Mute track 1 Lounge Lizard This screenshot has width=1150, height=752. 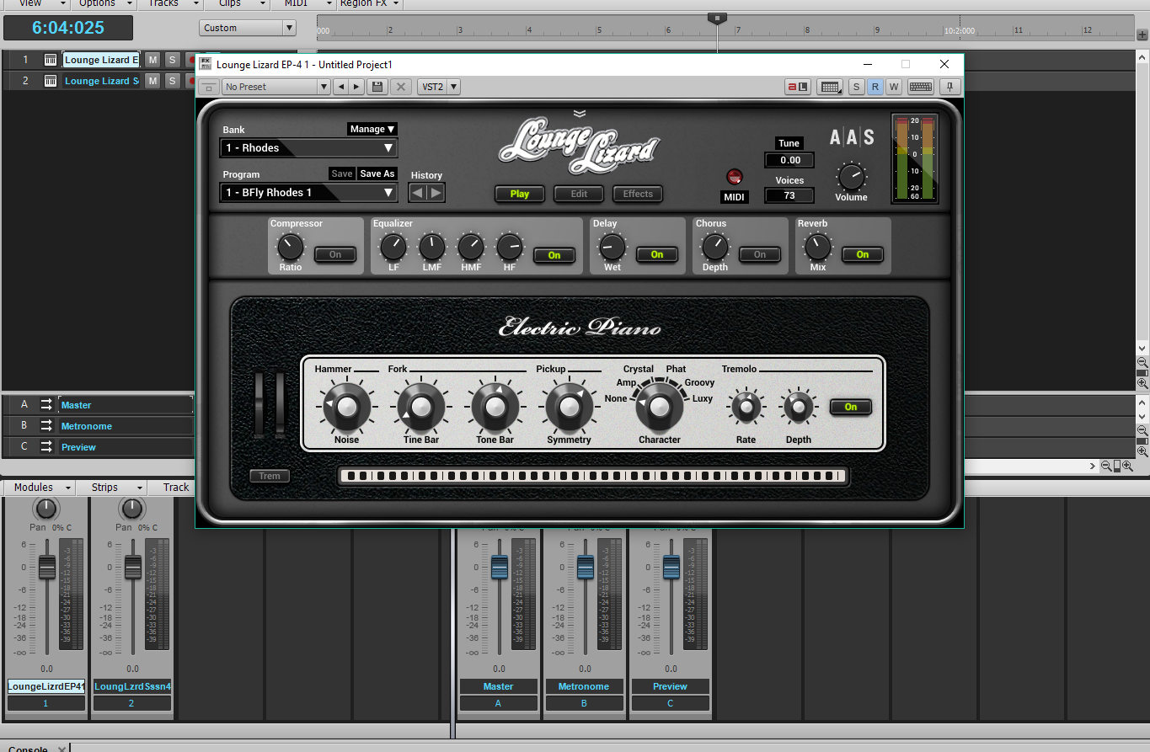[152, 60]
